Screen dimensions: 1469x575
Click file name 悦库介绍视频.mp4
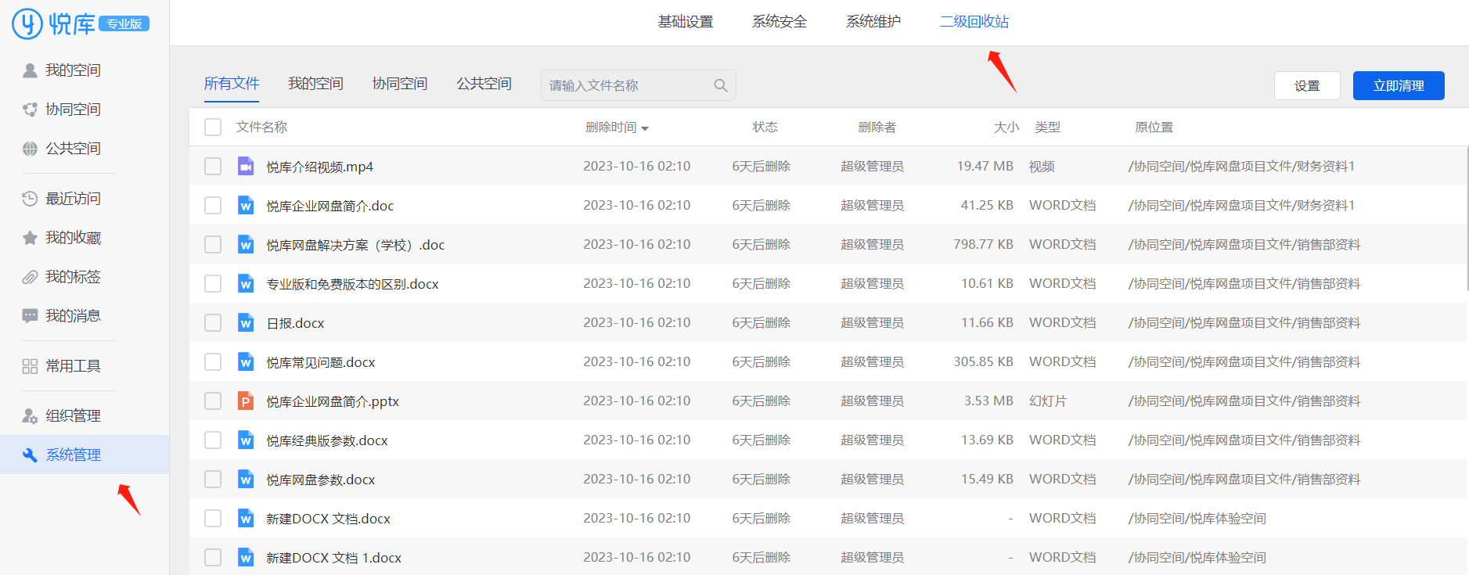click(319, 167)
